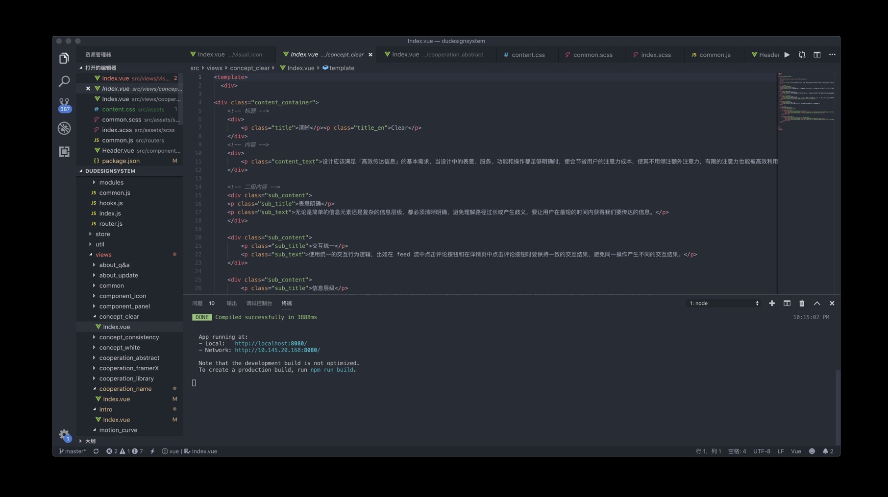This screenshot has height=497, width=888.
Task: Open the Search view in activity bar
Action: 64,81
